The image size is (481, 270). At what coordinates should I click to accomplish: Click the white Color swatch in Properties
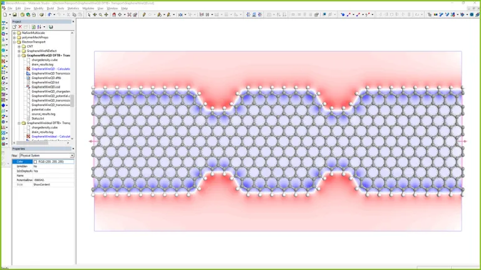(35, 162)
